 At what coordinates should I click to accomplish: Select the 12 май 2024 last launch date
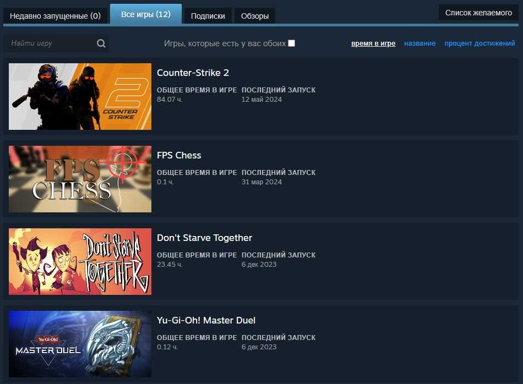(261, 100)
